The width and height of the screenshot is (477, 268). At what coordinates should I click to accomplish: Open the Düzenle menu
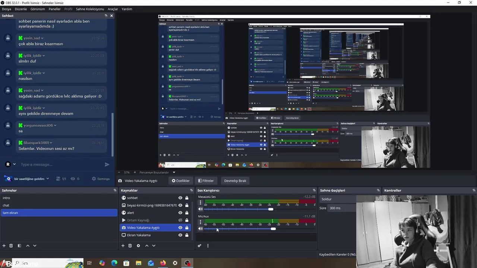pos(21,9)
